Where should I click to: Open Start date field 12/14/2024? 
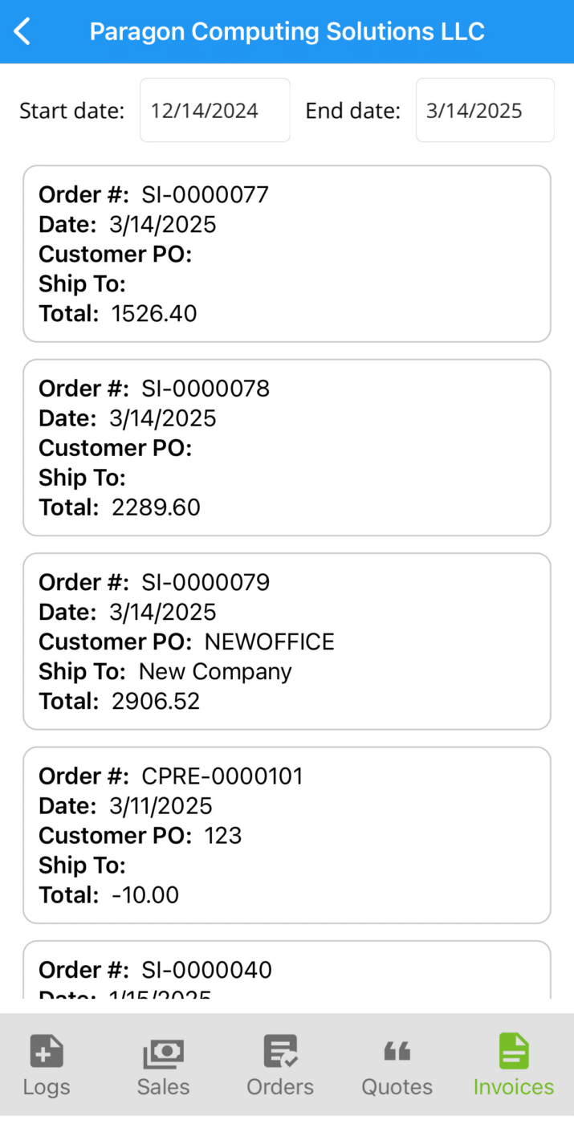[x=215, y=110]
